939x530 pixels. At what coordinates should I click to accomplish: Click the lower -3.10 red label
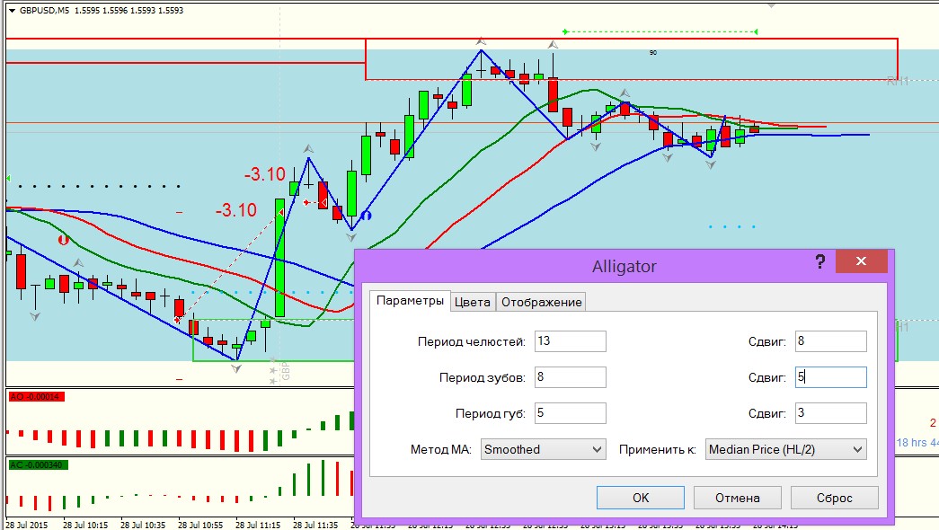(x=236, y=210)
